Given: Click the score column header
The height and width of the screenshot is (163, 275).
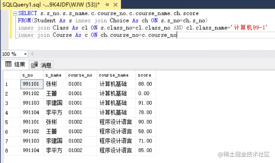Looking at the screenshot, I should pos(146,75).
